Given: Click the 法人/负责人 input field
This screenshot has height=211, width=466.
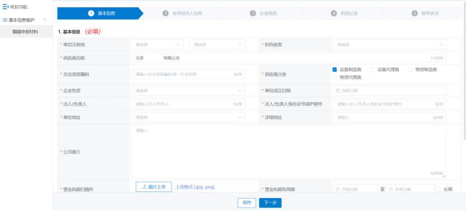Looking at the screenshot, I should (188, 104).
